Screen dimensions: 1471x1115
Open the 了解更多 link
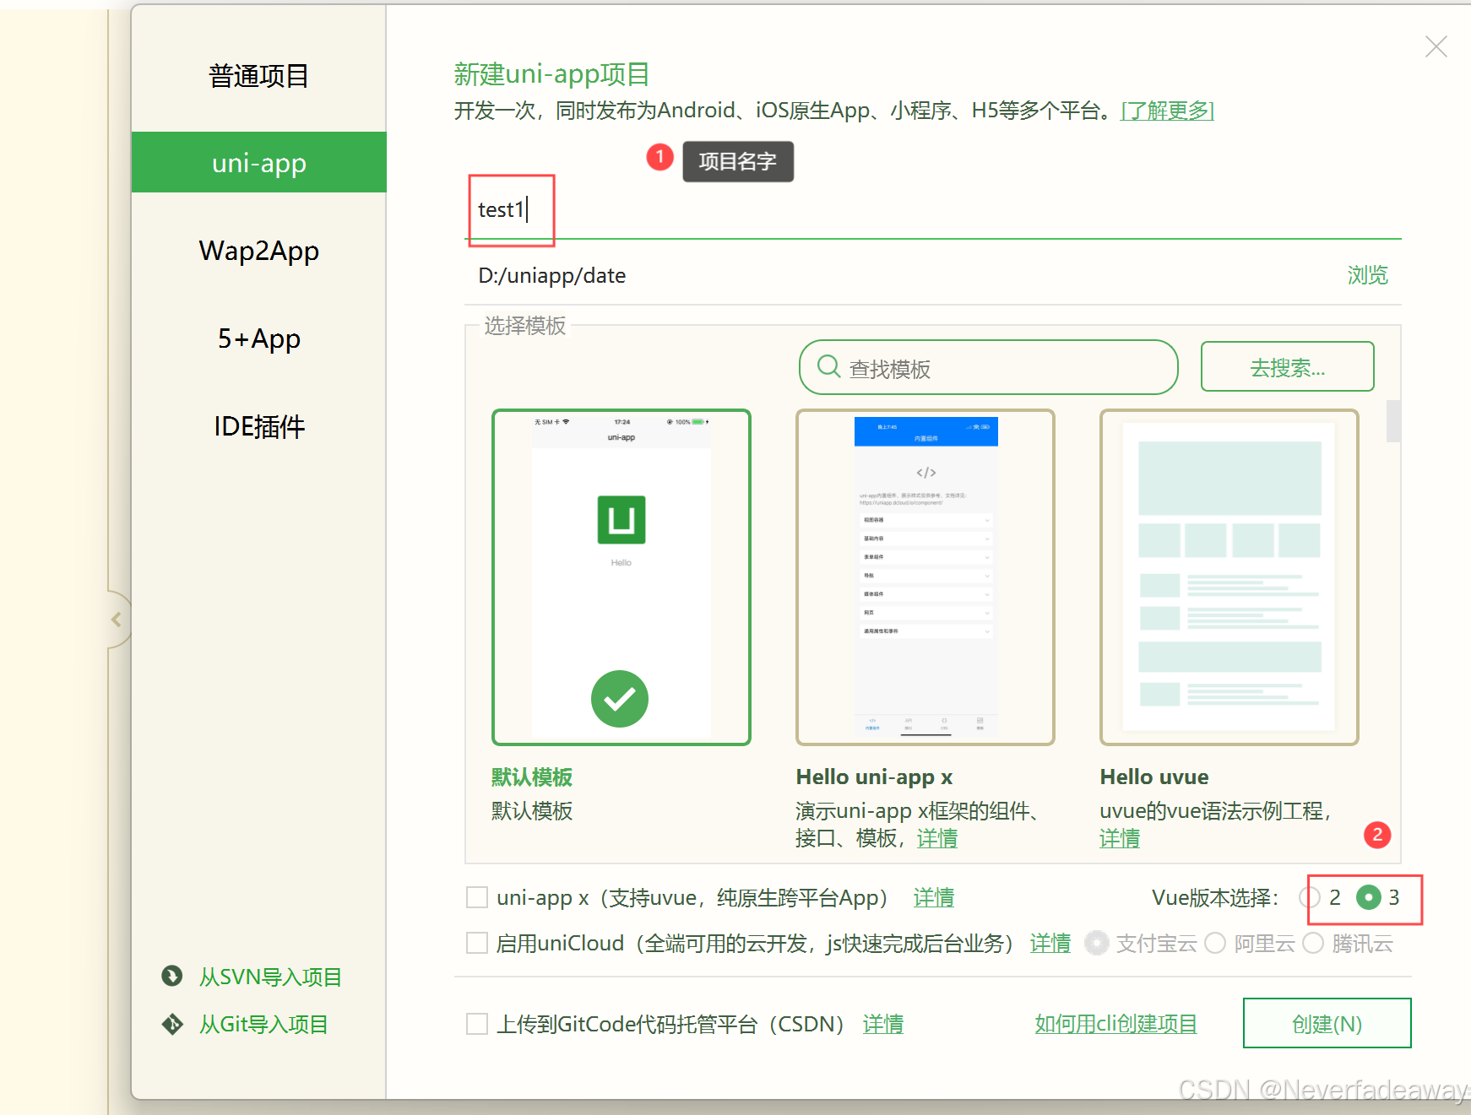tap(1167, 111)
